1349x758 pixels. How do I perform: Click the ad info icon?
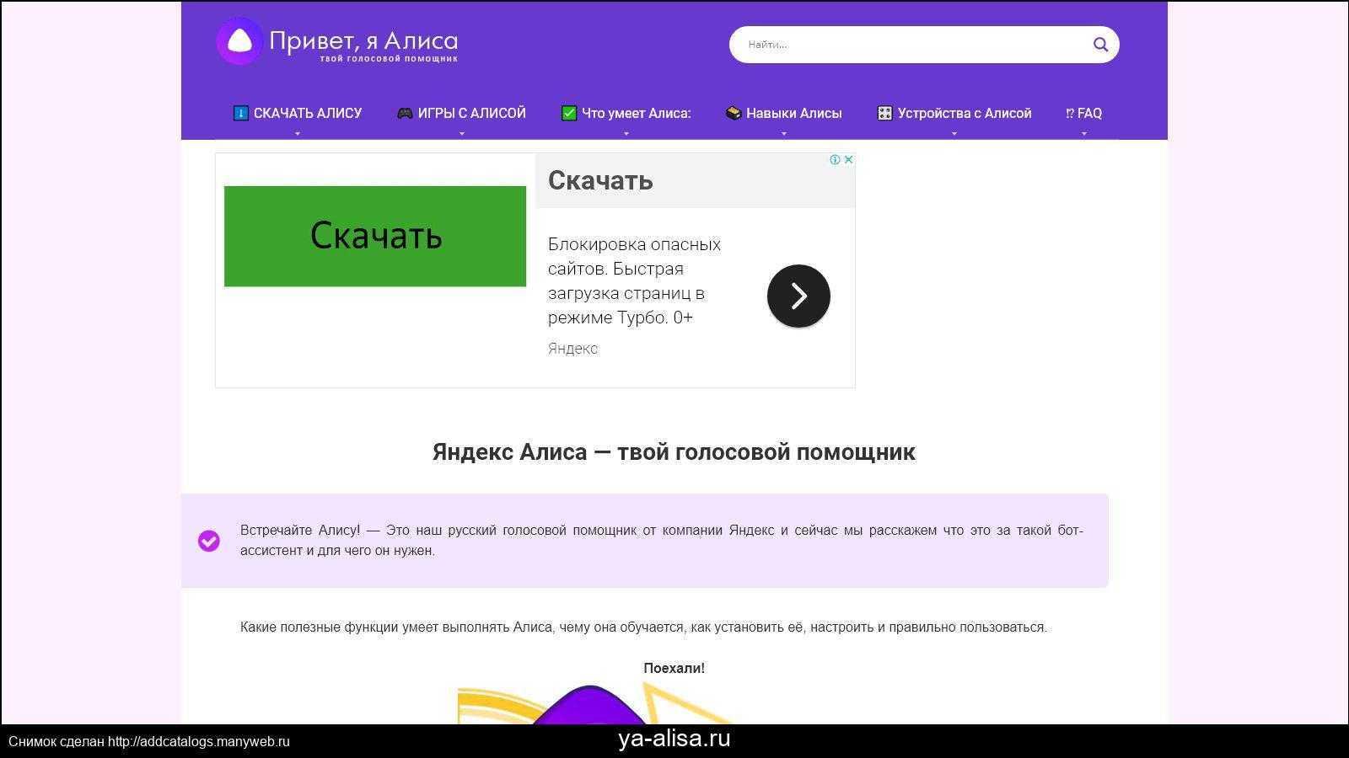coord(835,159)
